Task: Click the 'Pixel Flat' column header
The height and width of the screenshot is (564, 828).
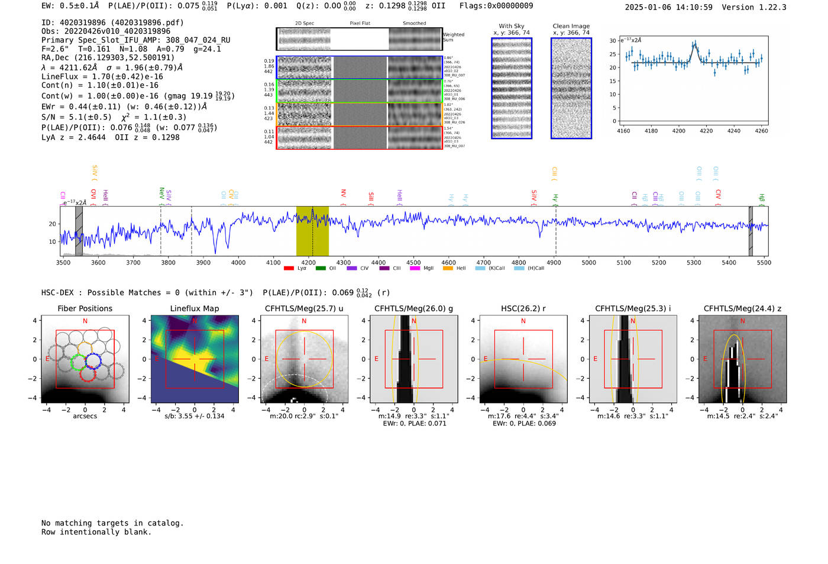Action: coord(360,24)
